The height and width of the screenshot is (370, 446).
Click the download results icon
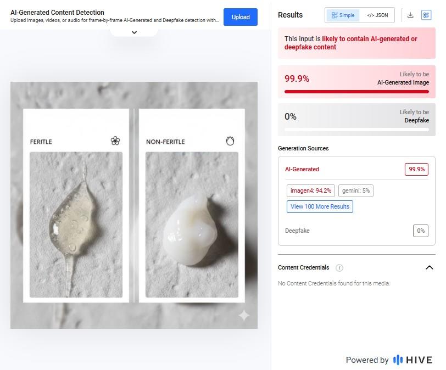pos(410,15)
